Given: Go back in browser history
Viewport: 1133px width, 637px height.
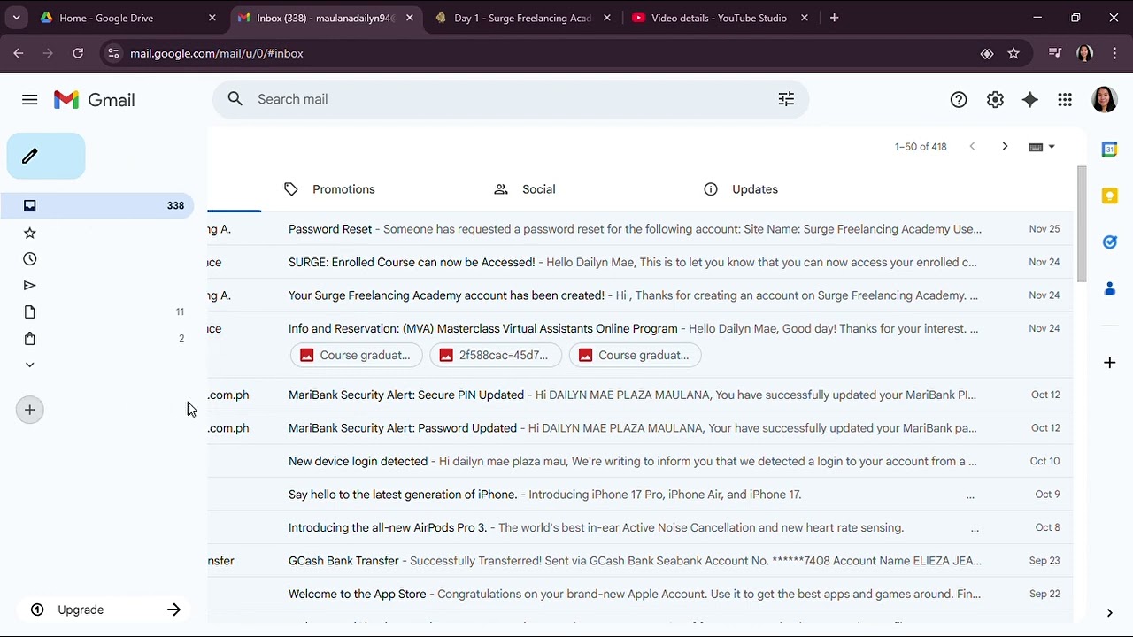Looking at the screenshot, I should (x=19, y=53).
